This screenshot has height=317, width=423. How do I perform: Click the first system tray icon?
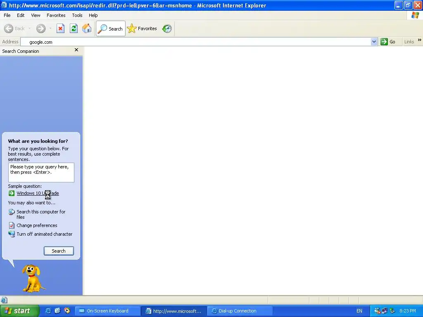(377, 311)
